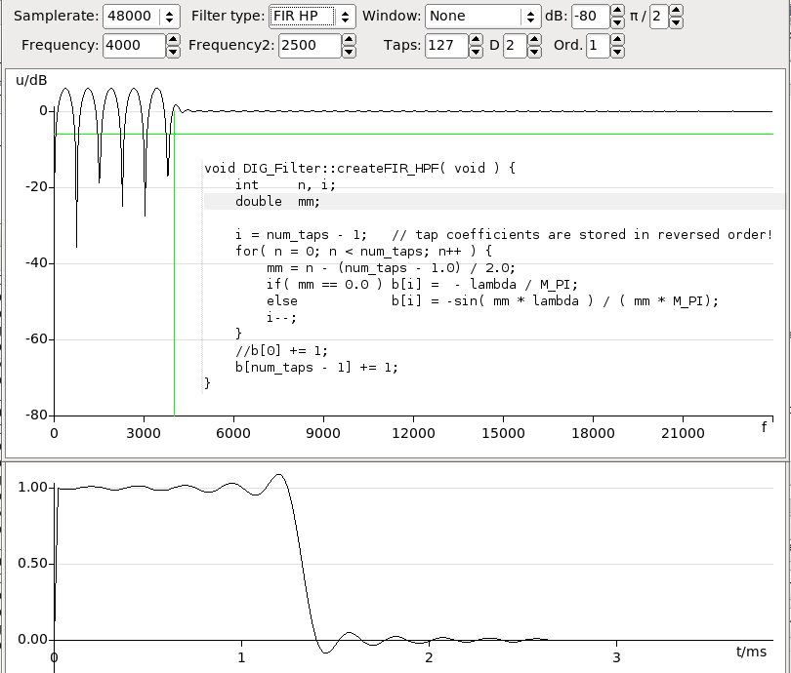Viewport: 791px width, 673px height.
Task: Decrease Frequency with its down arrow
Action: click(x=173, y=52)
